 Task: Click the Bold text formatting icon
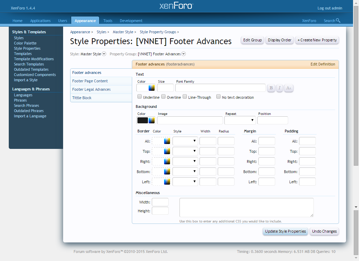pos(271,88)
